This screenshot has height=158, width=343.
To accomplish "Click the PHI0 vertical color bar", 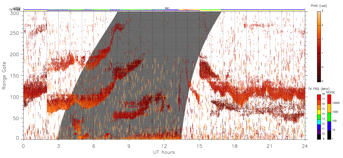I will pyautogui.click(x=319, y=46).
